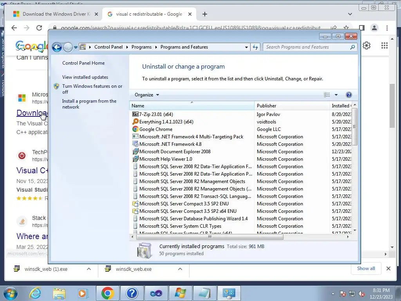Expand winsdk_web.exe download options chevron

tap(180, 269)
